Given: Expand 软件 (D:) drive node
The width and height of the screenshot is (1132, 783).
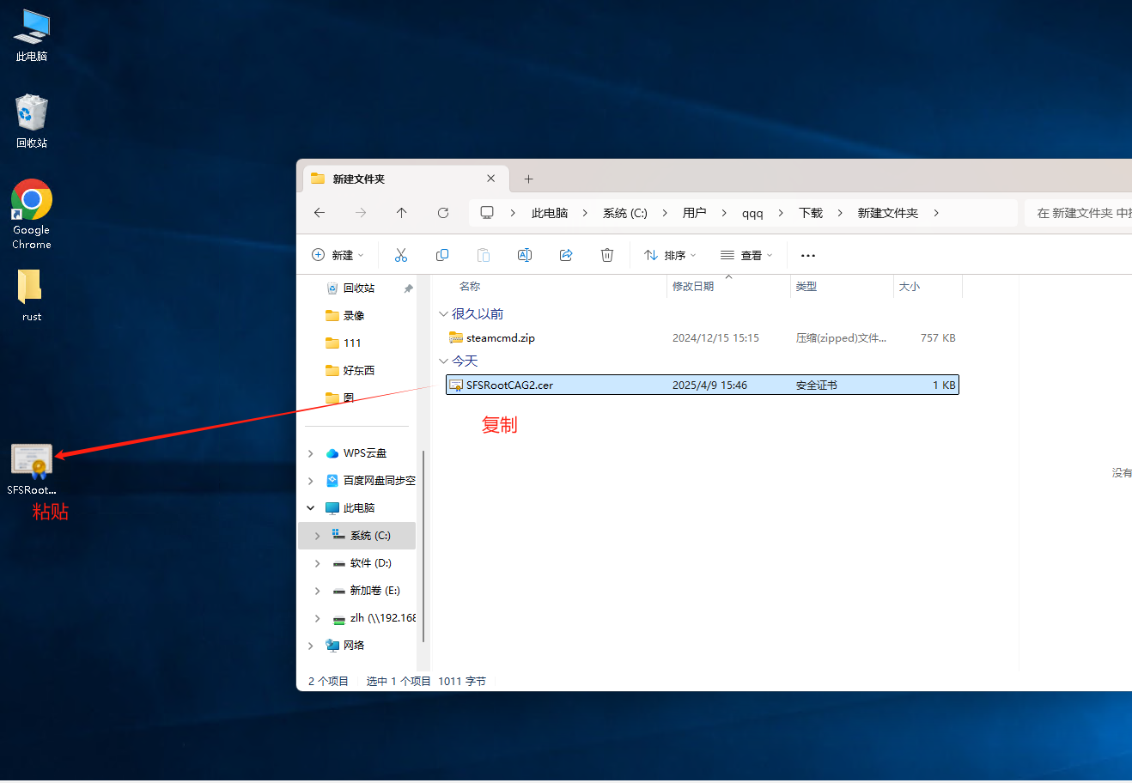Looking at the screenshot, I should (318, 563).
